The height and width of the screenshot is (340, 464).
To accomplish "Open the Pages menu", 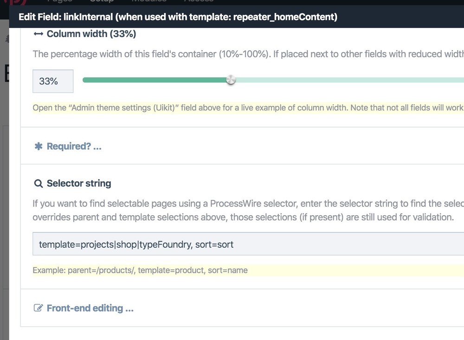I will tap(59, 1).
